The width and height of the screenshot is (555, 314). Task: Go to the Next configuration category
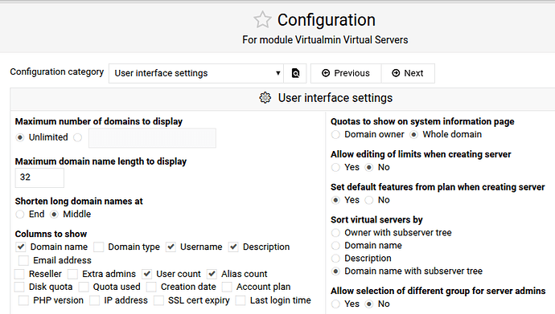coord(408,73)
